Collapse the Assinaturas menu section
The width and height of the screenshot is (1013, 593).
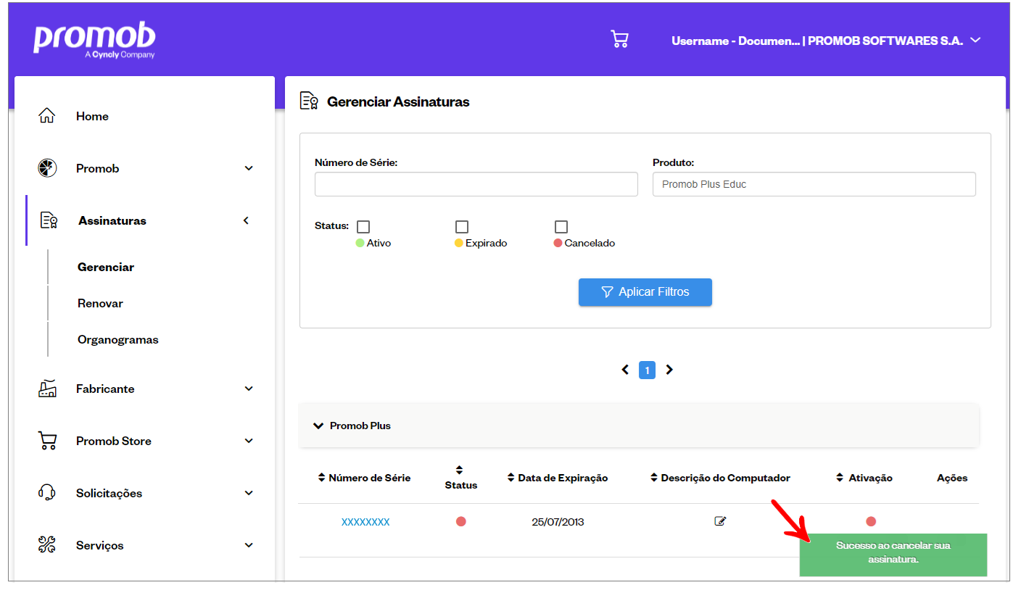point(246,220)
